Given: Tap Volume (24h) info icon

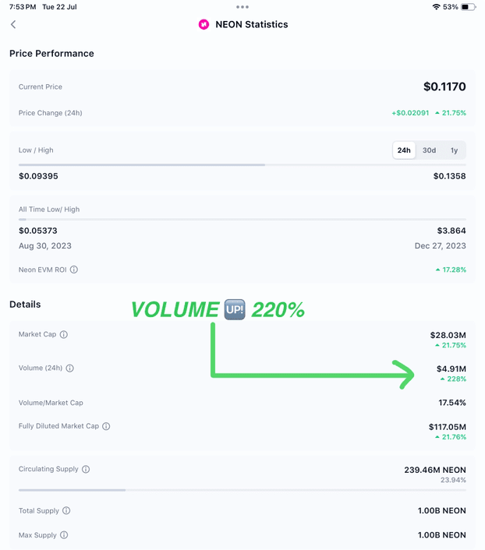Looking at the screenshot, I should (x=70, y=368).
